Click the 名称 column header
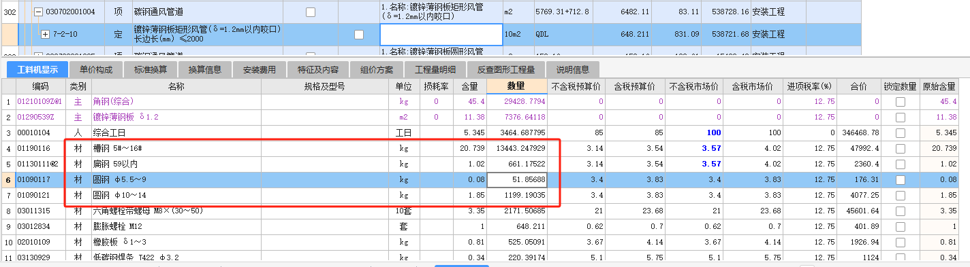Viewport: 970px width, 267px height. click(x=177, y=86)
